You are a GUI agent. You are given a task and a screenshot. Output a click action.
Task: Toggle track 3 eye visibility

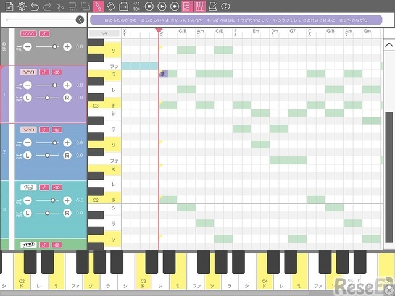[x=57, y=187]
